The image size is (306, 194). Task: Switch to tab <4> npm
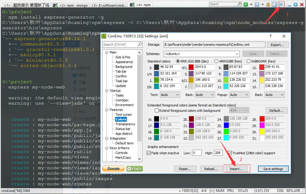click(140, 5)
